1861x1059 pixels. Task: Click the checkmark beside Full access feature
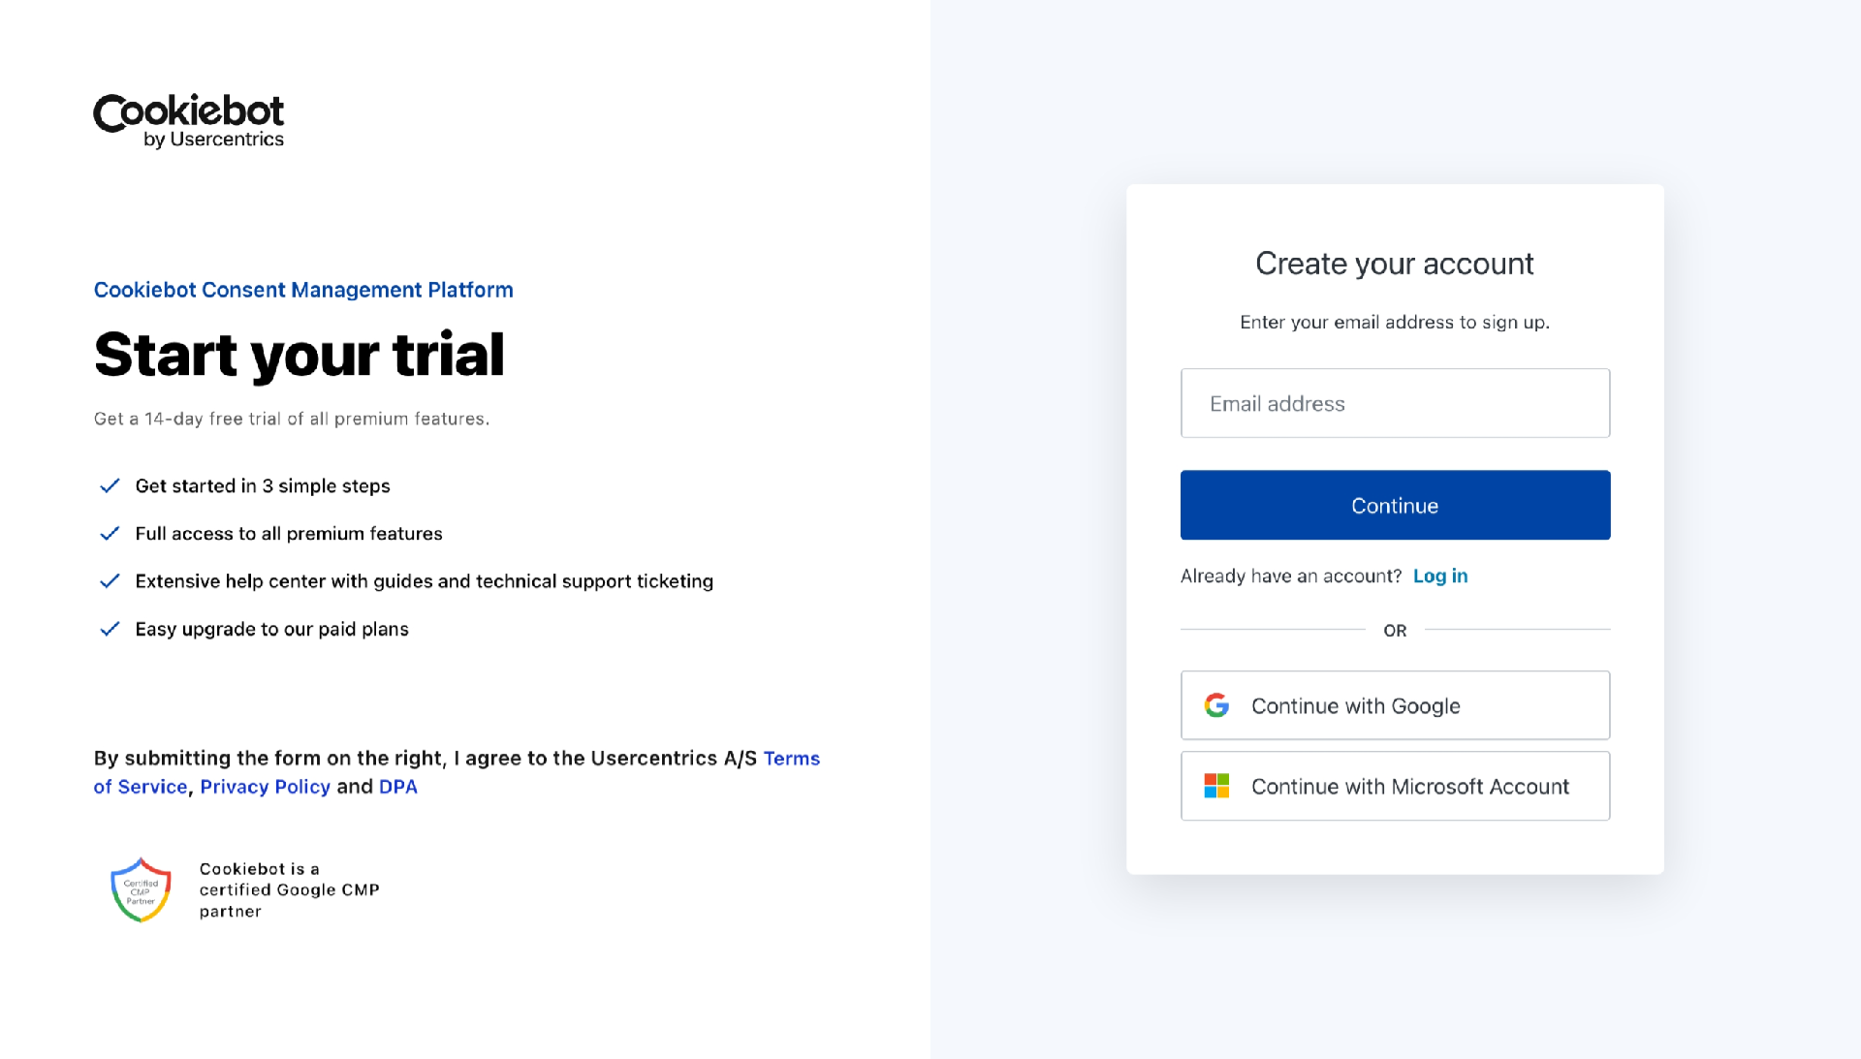[x=109, y=533]
